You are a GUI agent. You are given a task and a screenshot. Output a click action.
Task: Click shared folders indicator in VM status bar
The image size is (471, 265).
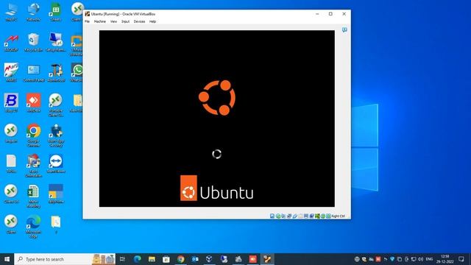pyautogui.click(x=300, y=216)
